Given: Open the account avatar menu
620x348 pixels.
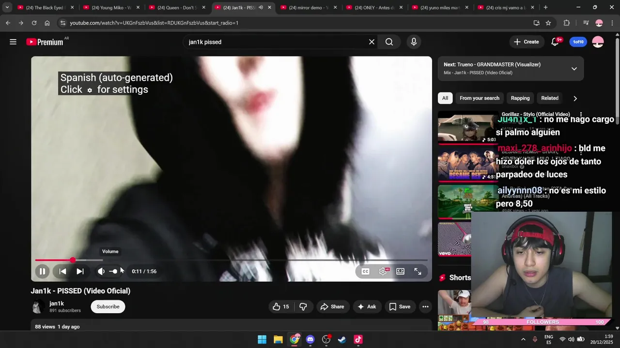Looking at the screenshot, I should (598, 42).
